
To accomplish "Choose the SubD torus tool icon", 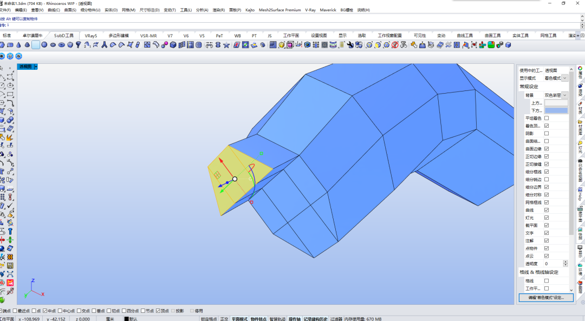I will pos(62,45).
